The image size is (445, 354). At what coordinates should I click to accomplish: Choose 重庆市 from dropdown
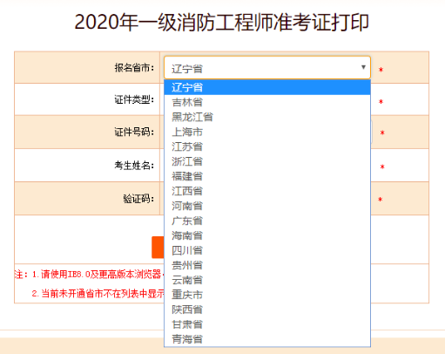click(267, 295)
